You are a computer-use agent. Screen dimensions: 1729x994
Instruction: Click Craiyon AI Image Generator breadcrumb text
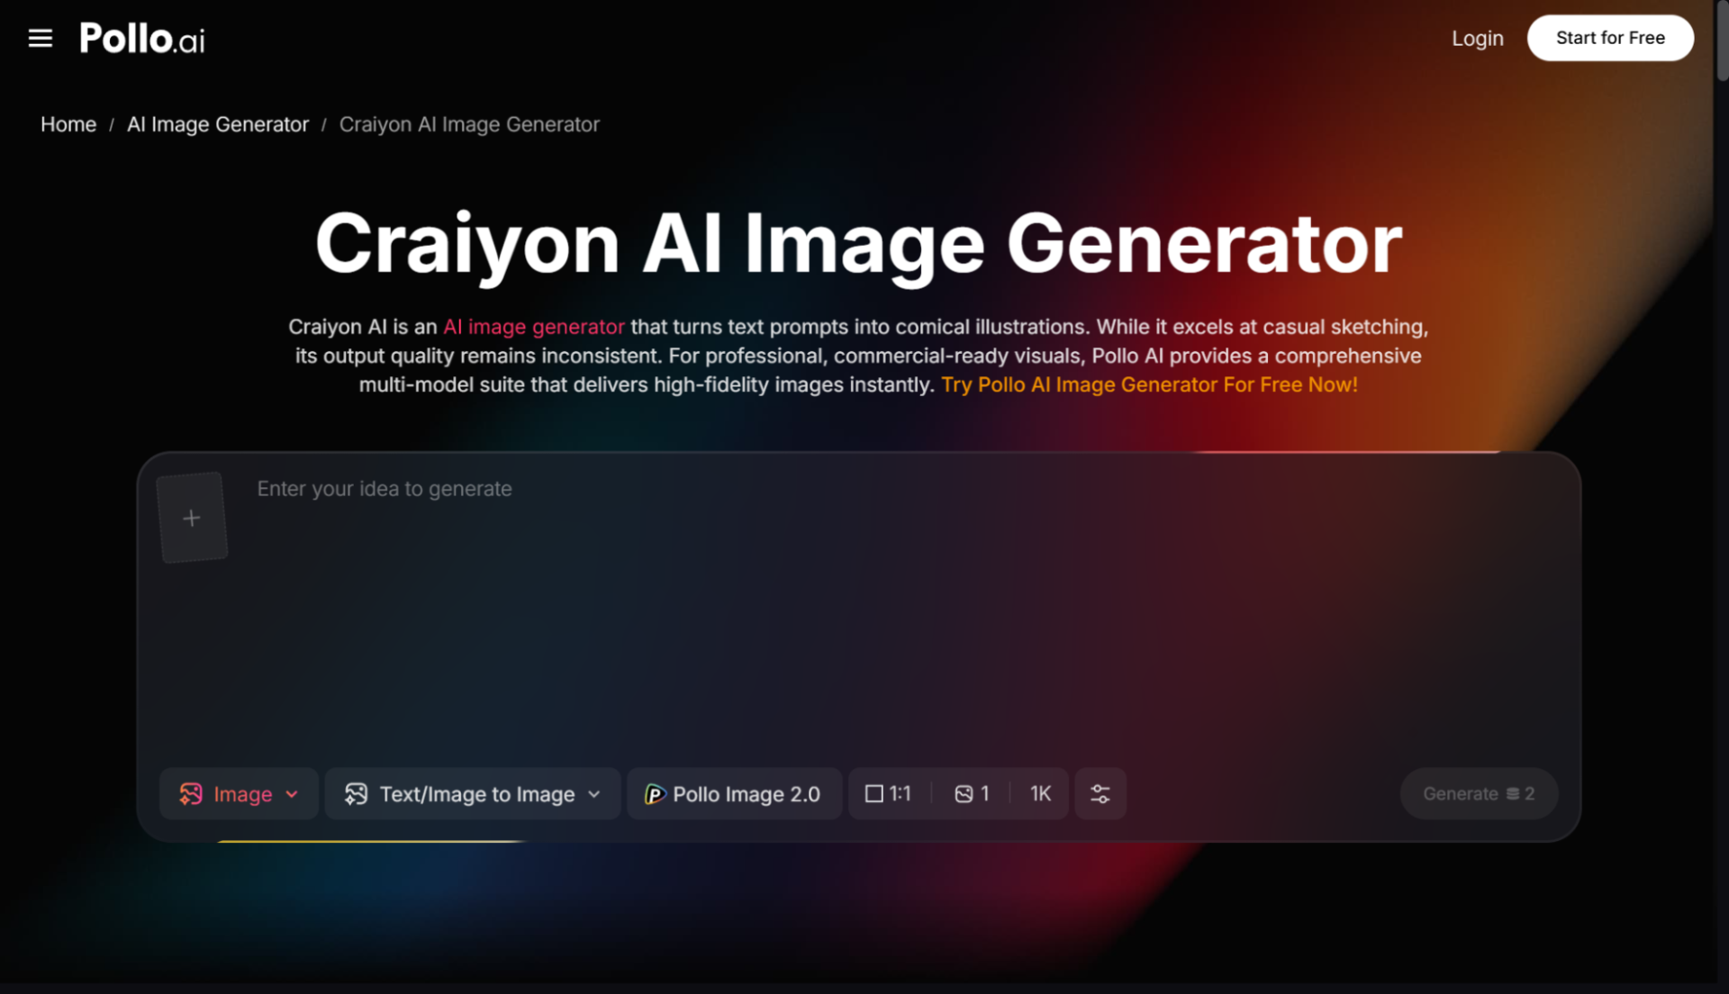(x=469, y=124)
